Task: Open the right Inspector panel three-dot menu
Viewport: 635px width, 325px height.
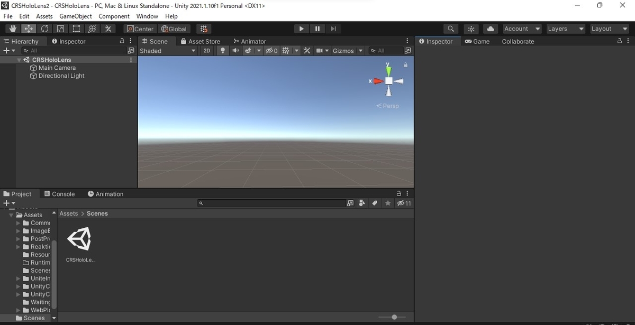Action: pos(628,41)
